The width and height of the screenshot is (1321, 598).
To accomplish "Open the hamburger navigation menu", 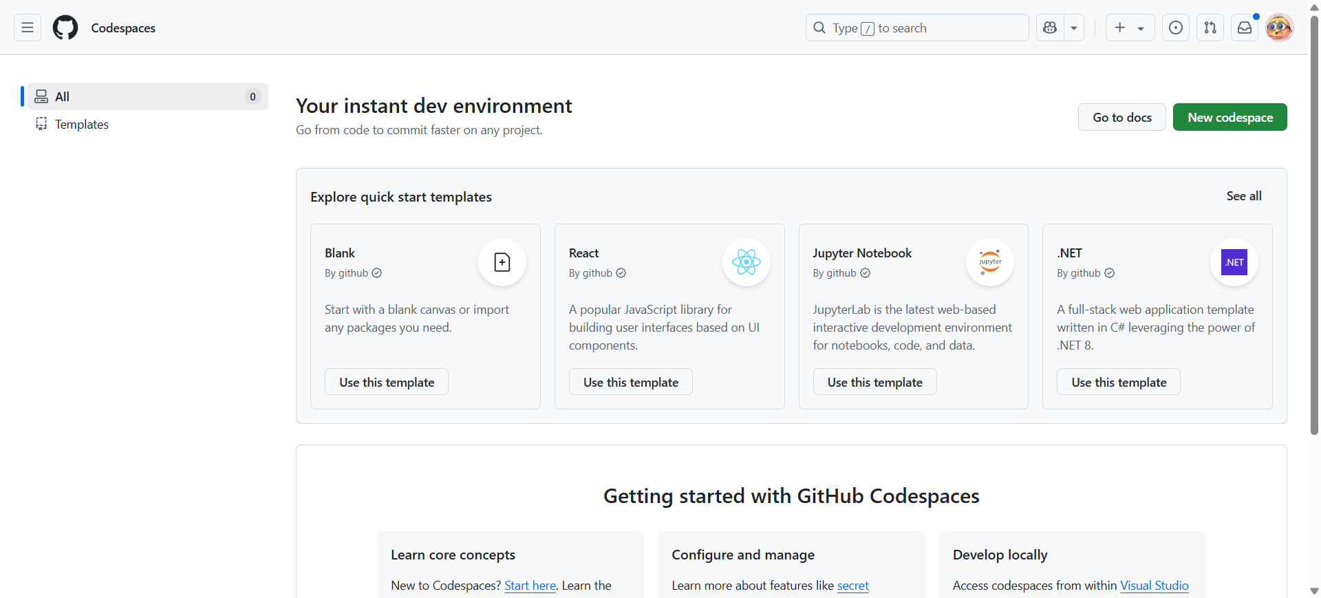I will [x=28, y=28].
